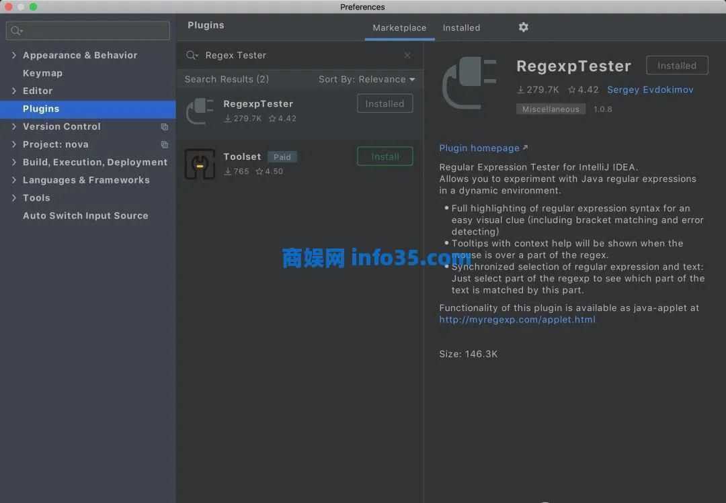The width and height of the screenshot is (726, 503).
Task: Open the plugins settings gear menu
Action: [x=523, y=28]
